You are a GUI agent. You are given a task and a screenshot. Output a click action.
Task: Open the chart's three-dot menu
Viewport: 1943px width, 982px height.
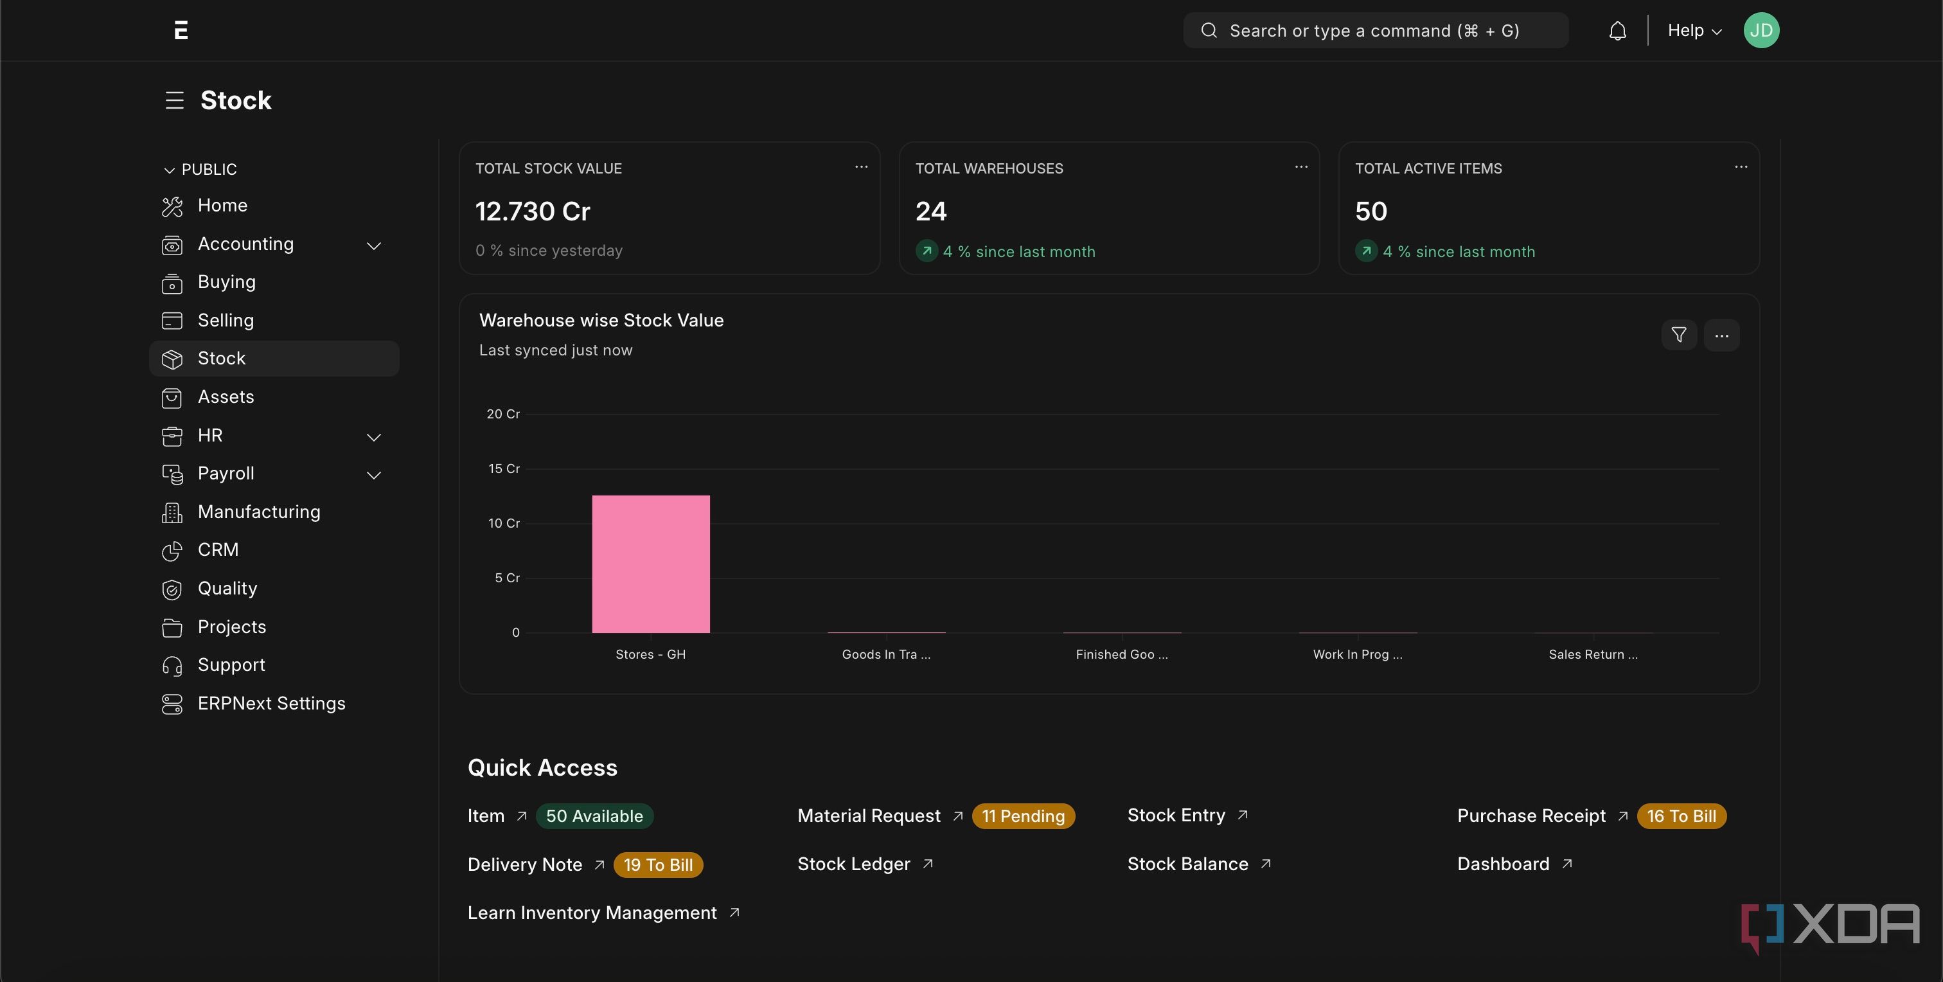click(x=1721, y=335)
